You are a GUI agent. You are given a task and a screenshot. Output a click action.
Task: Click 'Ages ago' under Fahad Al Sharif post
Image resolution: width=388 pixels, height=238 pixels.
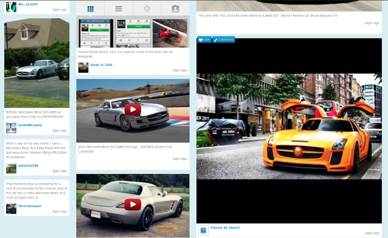point(372,233)
